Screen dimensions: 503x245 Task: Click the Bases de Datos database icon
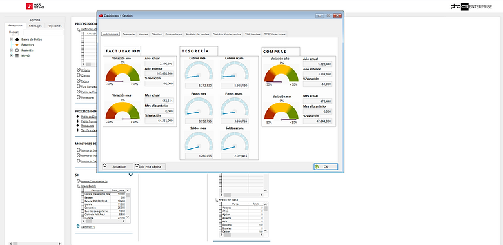point(17,39)
